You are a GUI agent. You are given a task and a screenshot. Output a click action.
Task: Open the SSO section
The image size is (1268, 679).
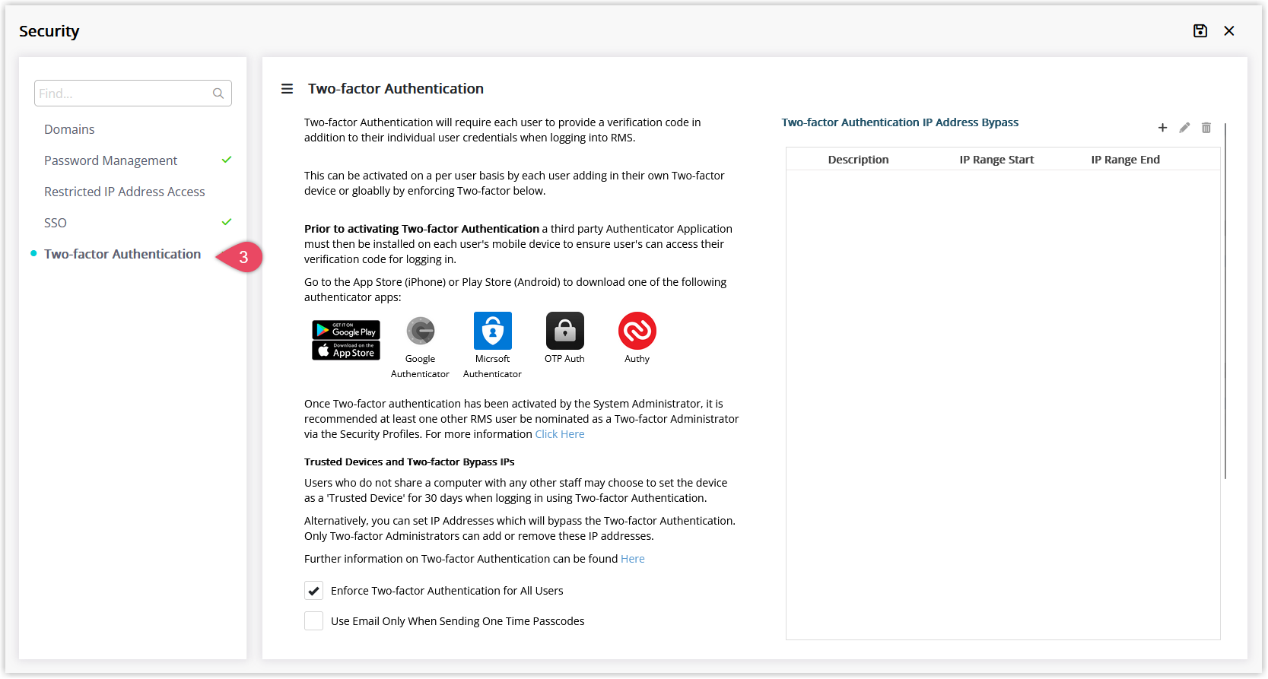[56, 223]
